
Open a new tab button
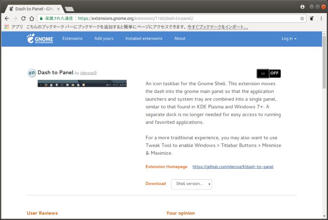pos(69,9)
